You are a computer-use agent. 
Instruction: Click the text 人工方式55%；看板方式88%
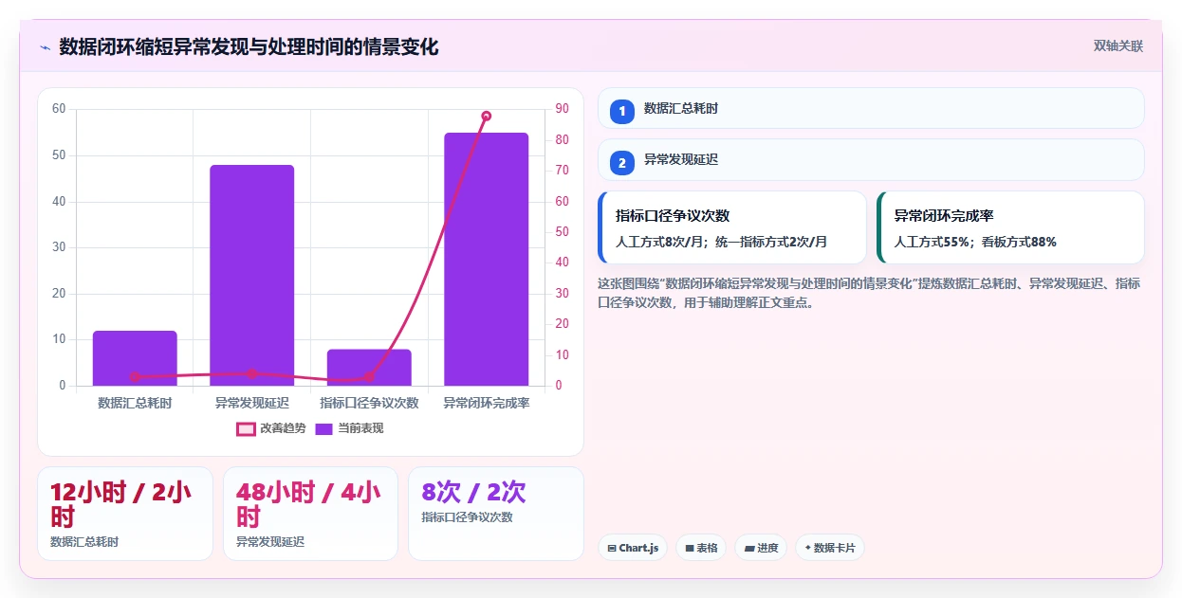pos(975,242)
